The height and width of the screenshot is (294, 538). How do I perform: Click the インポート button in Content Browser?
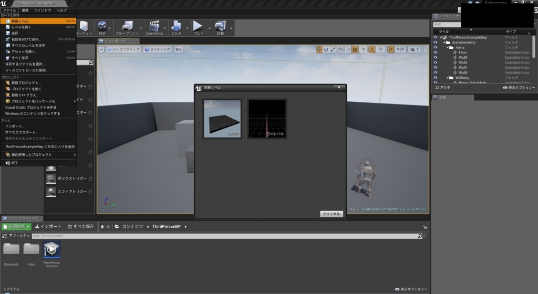pos(48,227)
